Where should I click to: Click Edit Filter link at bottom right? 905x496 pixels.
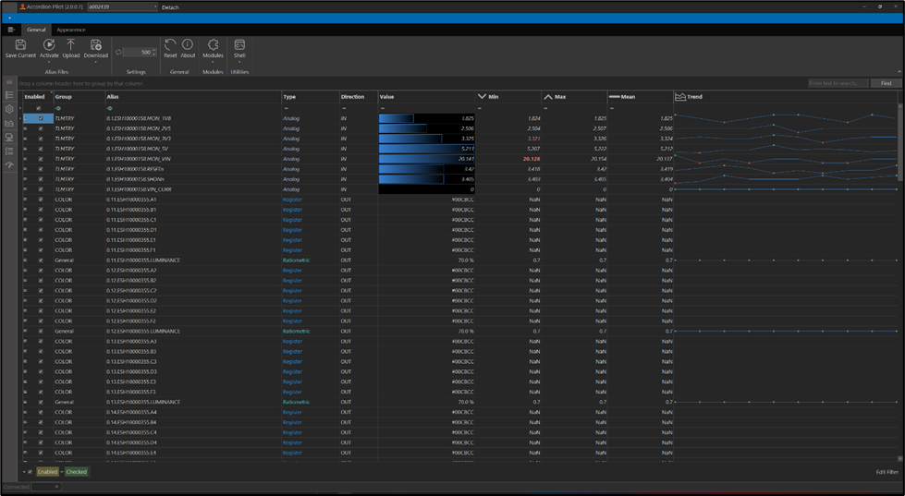(x=887, y=472)
